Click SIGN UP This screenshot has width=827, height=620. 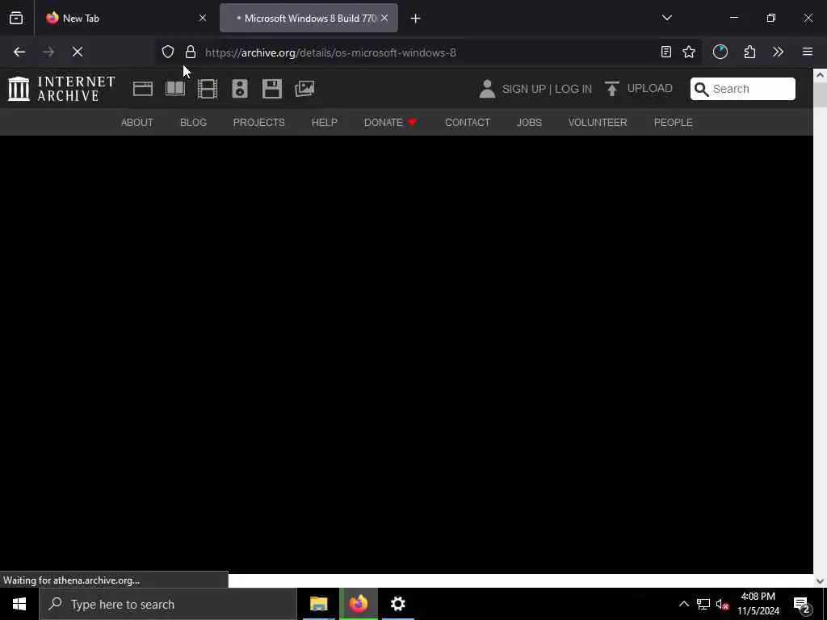[x=523, y=89]
